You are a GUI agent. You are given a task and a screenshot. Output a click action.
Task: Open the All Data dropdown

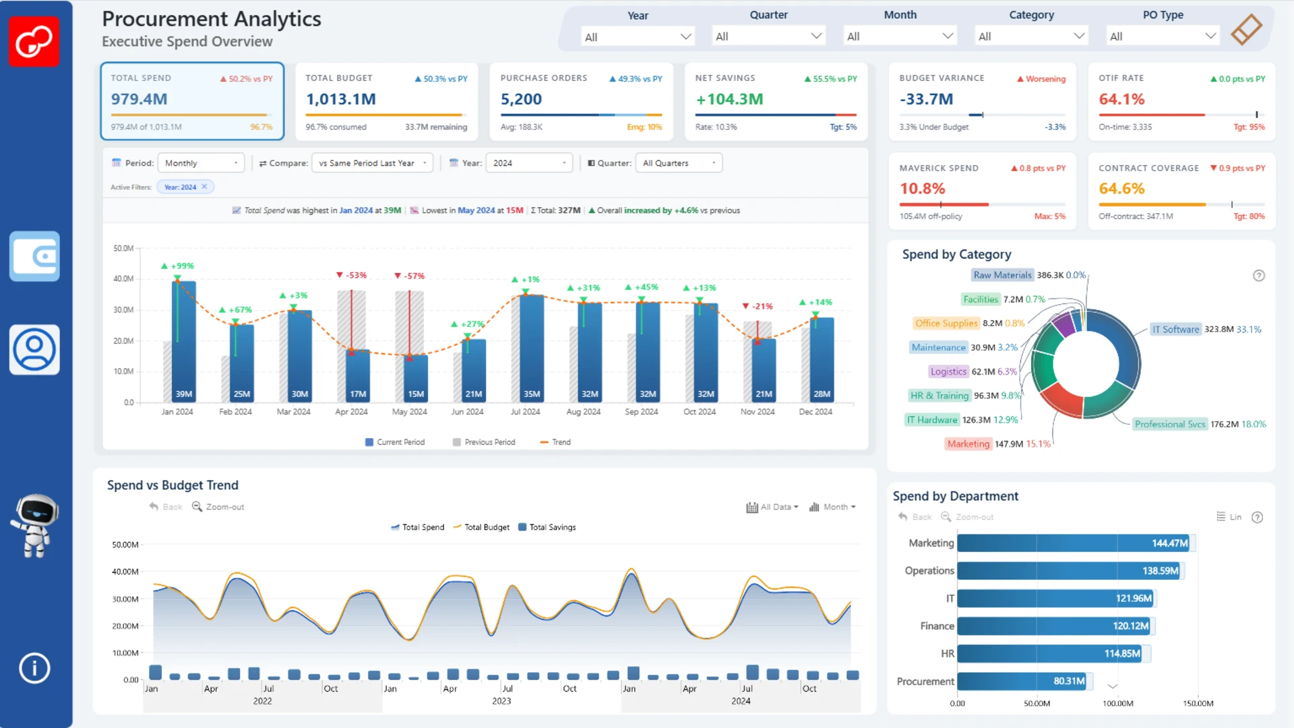pyautogui.click(x=772, y=507)
